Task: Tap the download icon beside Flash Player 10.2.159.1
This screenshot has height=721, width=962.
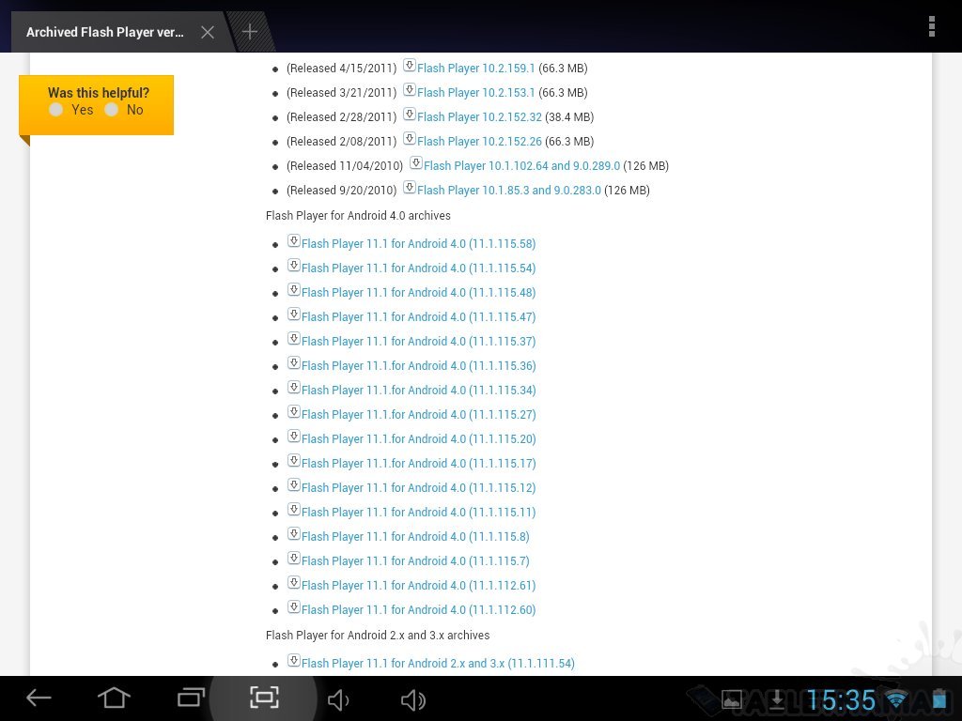Action: [x=410, y=66]
